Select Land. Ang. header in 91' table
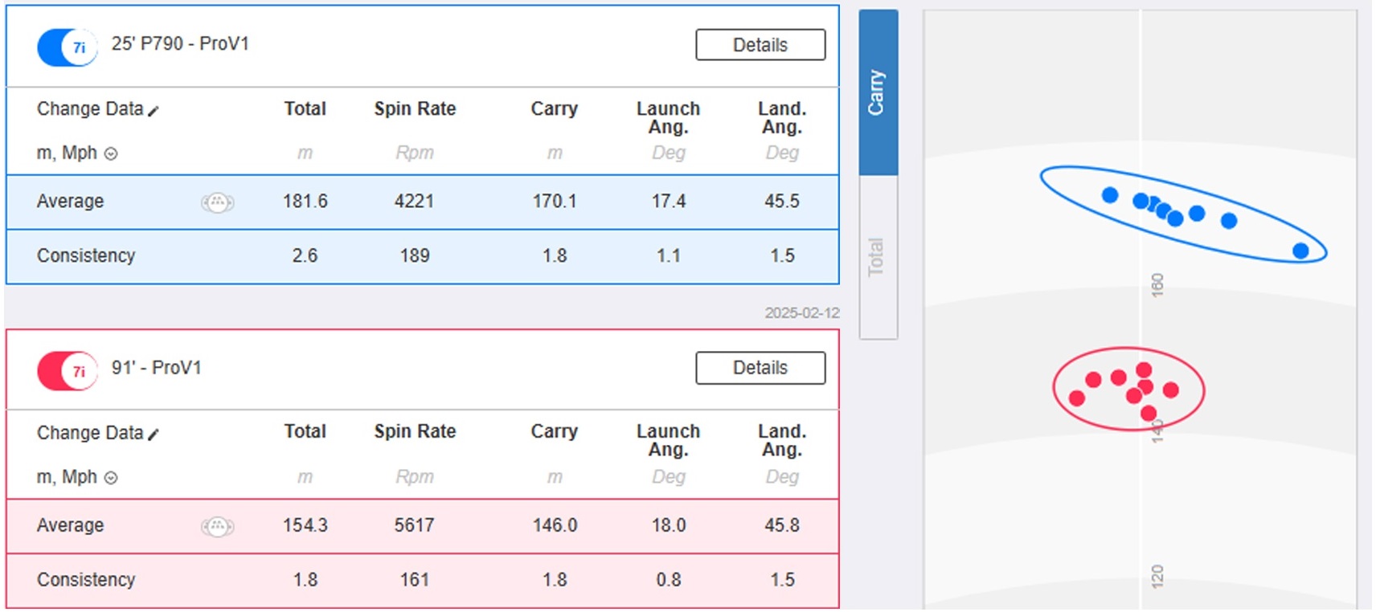1376x612 pixels. 782,440
